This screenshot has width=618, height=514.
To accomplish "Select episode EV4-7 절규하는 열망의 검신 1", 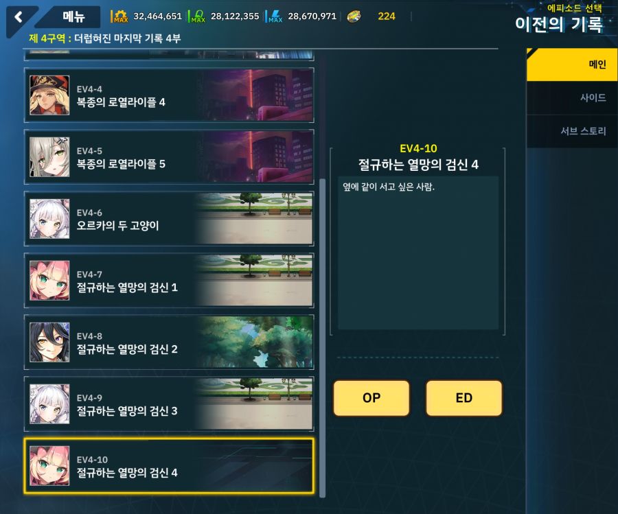I will click(x=169, y=281).
